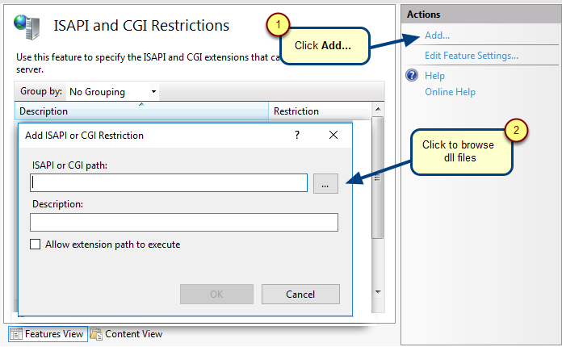Switch to Content View tab
Viewport: 562px width, 347px height.
(x=126, y=334)
